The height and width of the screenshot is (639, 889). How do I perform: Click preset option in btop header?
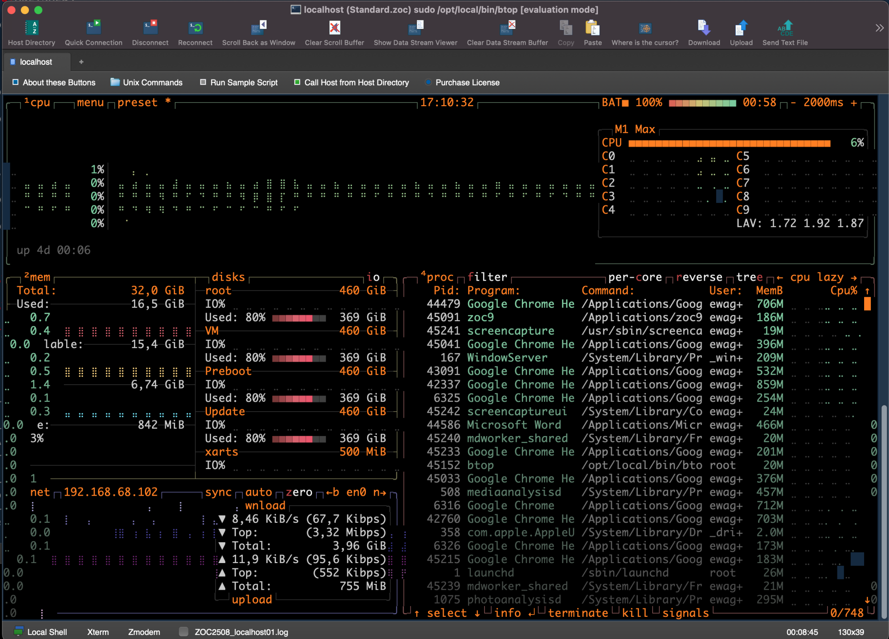137,103
